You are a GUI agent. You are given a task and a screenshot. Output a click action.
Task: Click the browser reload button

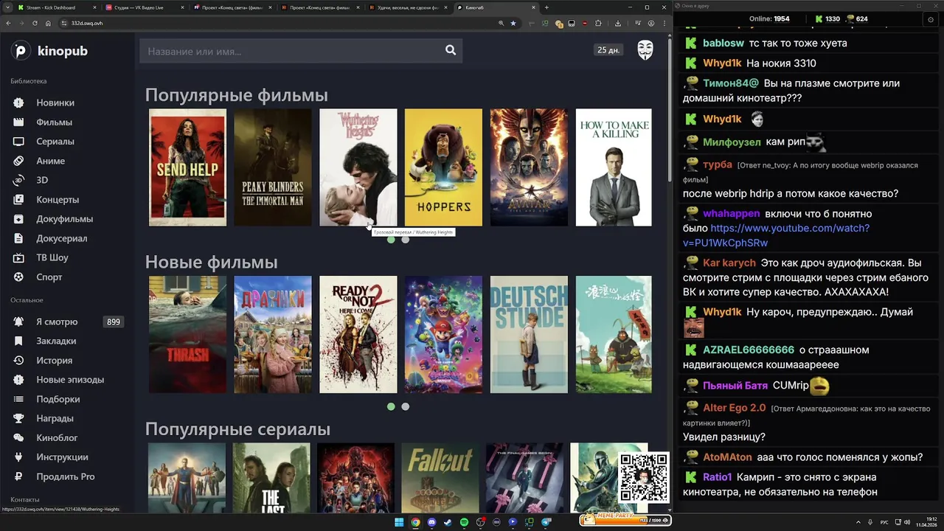click(x=34, y=23)
